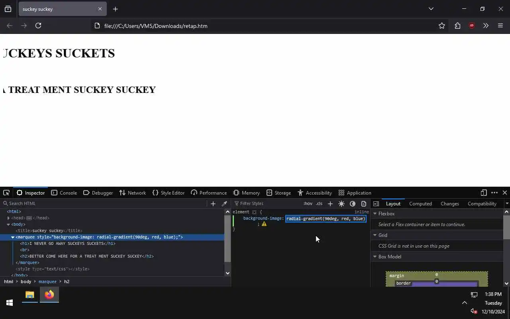Toggle the .cls class panel
The image size is (510, 319).
pyautogui.click(x=319, y=203)
